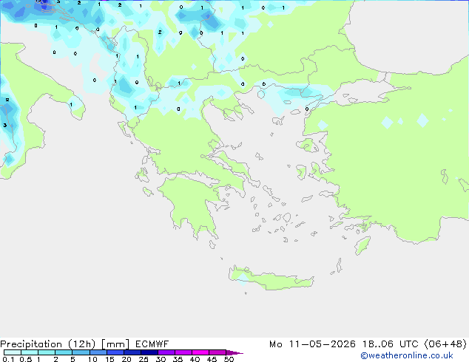Select the 0.1–0.5 mm legend color box
Image resolution: width=469 pixels, height=362 pixels.
(x=13, y=352)
